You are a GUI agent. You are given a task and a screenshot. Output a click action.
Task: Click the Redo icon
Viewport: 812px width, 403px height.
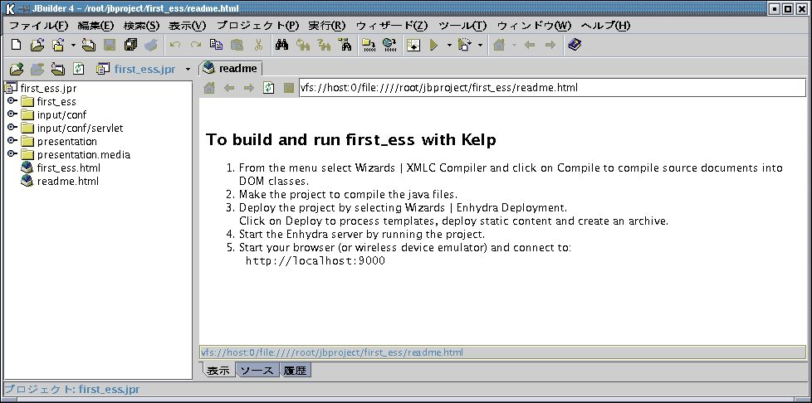pos(195,46)
